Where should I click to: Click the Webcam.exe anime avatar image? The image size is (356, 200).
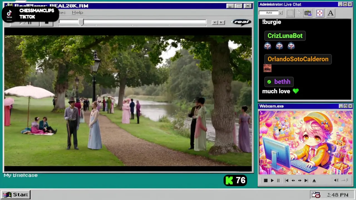click(x=306, y=142)
